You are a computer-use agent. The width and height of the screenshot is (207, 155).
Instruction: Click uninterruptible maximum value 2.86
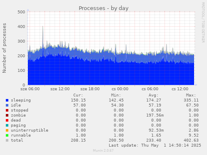194,130
